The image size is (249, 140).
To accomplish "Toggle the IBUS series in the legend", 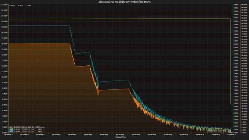I will (21, 6).
